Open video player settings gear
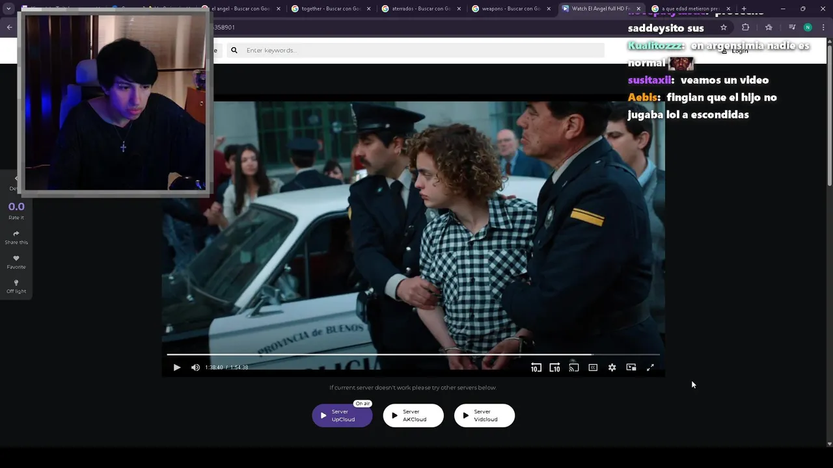The width and height of the screenshot is (833, 468). tap(612, 367)
